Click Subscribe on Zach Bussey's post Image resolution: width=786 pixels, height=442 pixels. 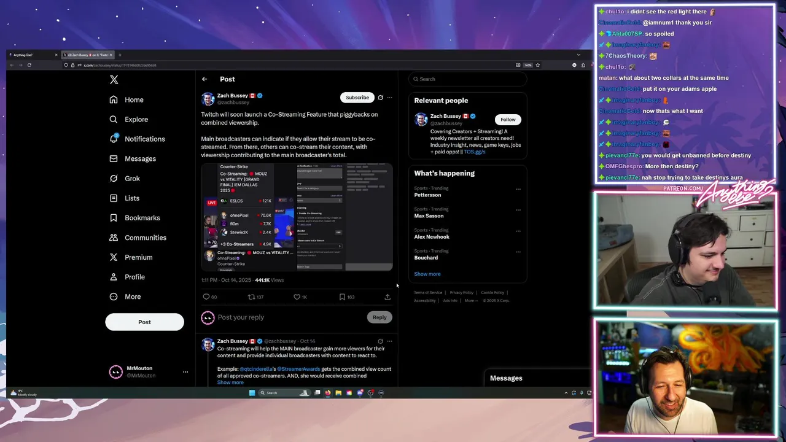[x=357, y=97]
